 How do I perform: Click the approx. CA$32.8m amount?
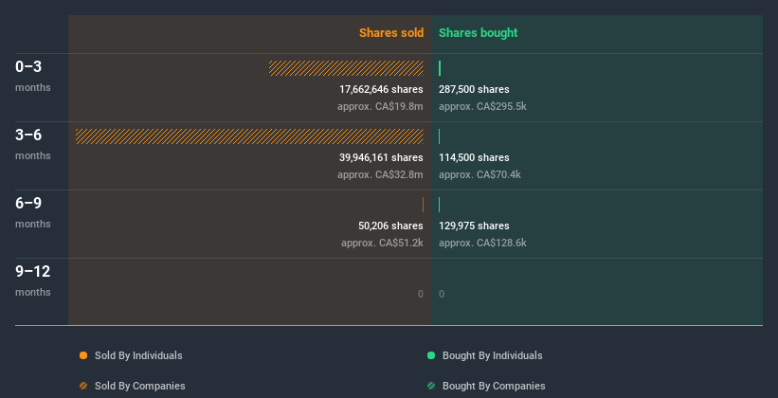point(380,174)
